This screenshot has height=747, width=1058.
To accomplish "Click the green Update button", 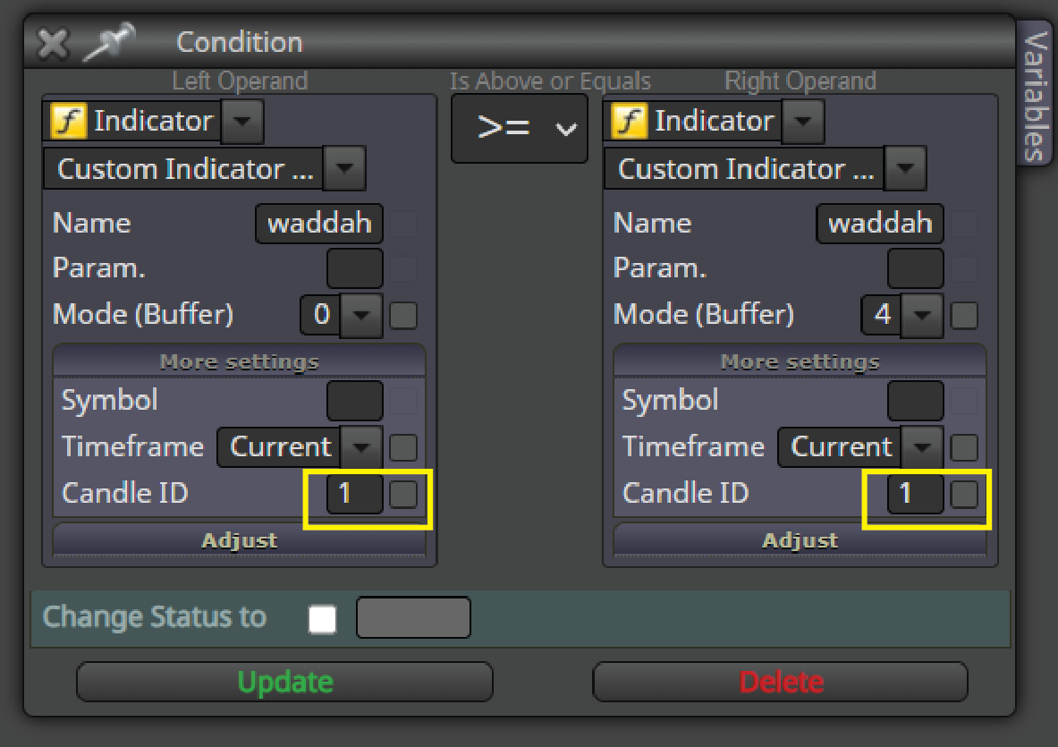I will (x=284, y=682).
